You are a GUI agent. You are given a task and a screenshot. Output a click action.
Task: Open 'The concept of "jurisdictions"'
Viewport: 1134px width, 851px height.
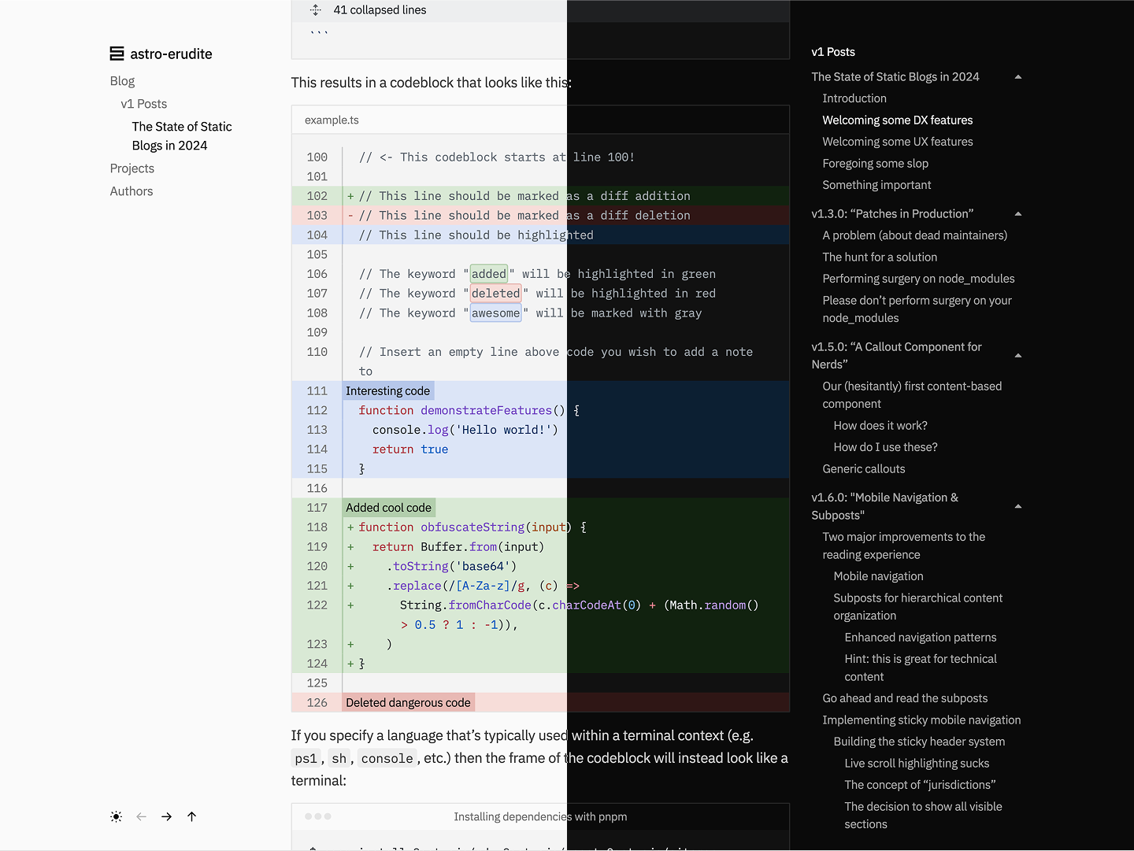point(920,785)
